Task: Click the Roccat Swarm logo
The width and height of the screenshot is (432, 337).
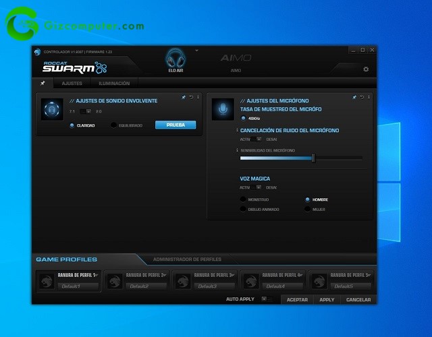Action: click(75, 67)
